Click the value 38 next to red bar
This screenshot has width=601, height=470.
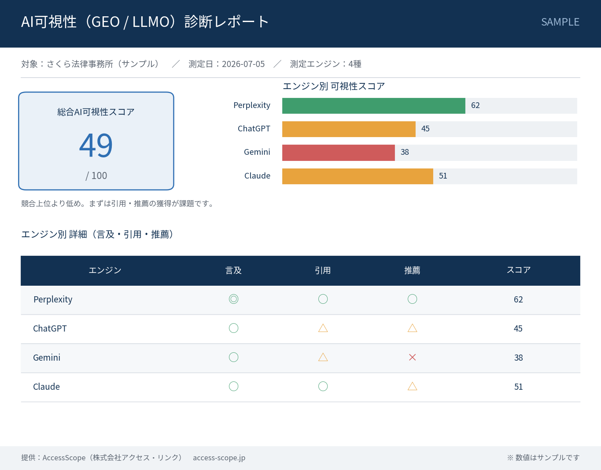click(405, 152)
